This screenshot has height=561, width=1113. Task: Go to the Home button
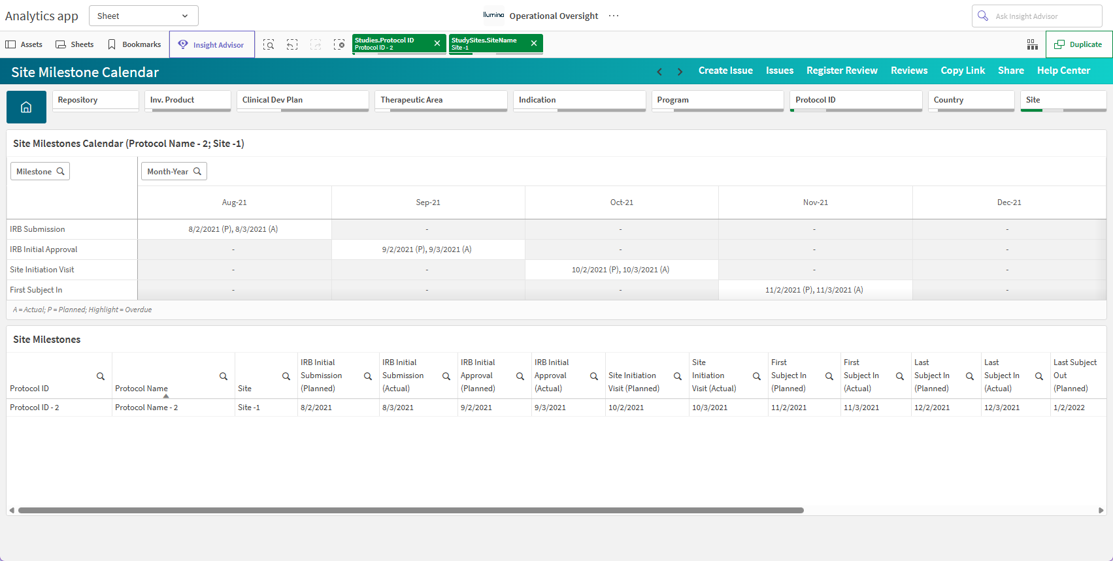[x=26, y=107]
